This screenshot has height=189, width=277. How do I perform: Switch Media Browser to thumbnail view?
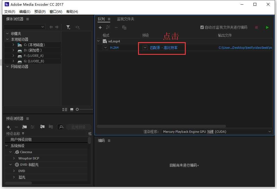tap(72, 110)
